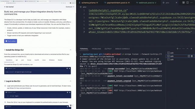Open editor More Actions ellipsis
The width and height of the screenshot is (195, 109).
[191, 3]
